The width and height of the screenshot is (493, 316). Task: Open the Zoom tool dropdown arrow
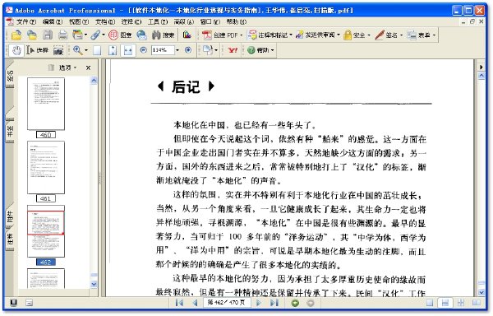[86, 50]
